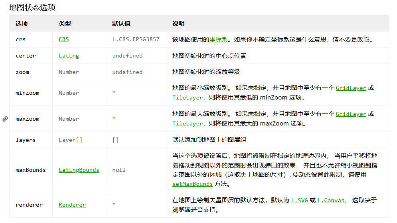Viewport: 397px width, 223px height.
Task: Open the L.Canvas link
Action: (331, 201)
